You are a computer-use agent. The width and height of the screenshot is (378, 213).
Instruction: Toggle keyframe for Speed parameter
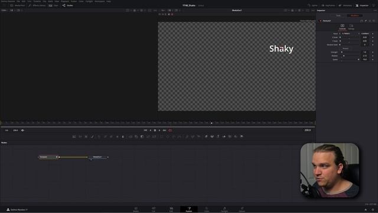click(373, 59)
